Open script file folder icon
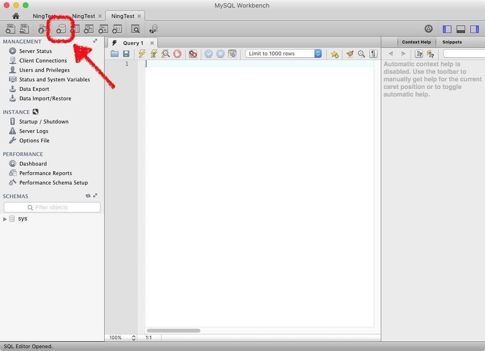This screenshot has height=351, width=485. (115, 53)
